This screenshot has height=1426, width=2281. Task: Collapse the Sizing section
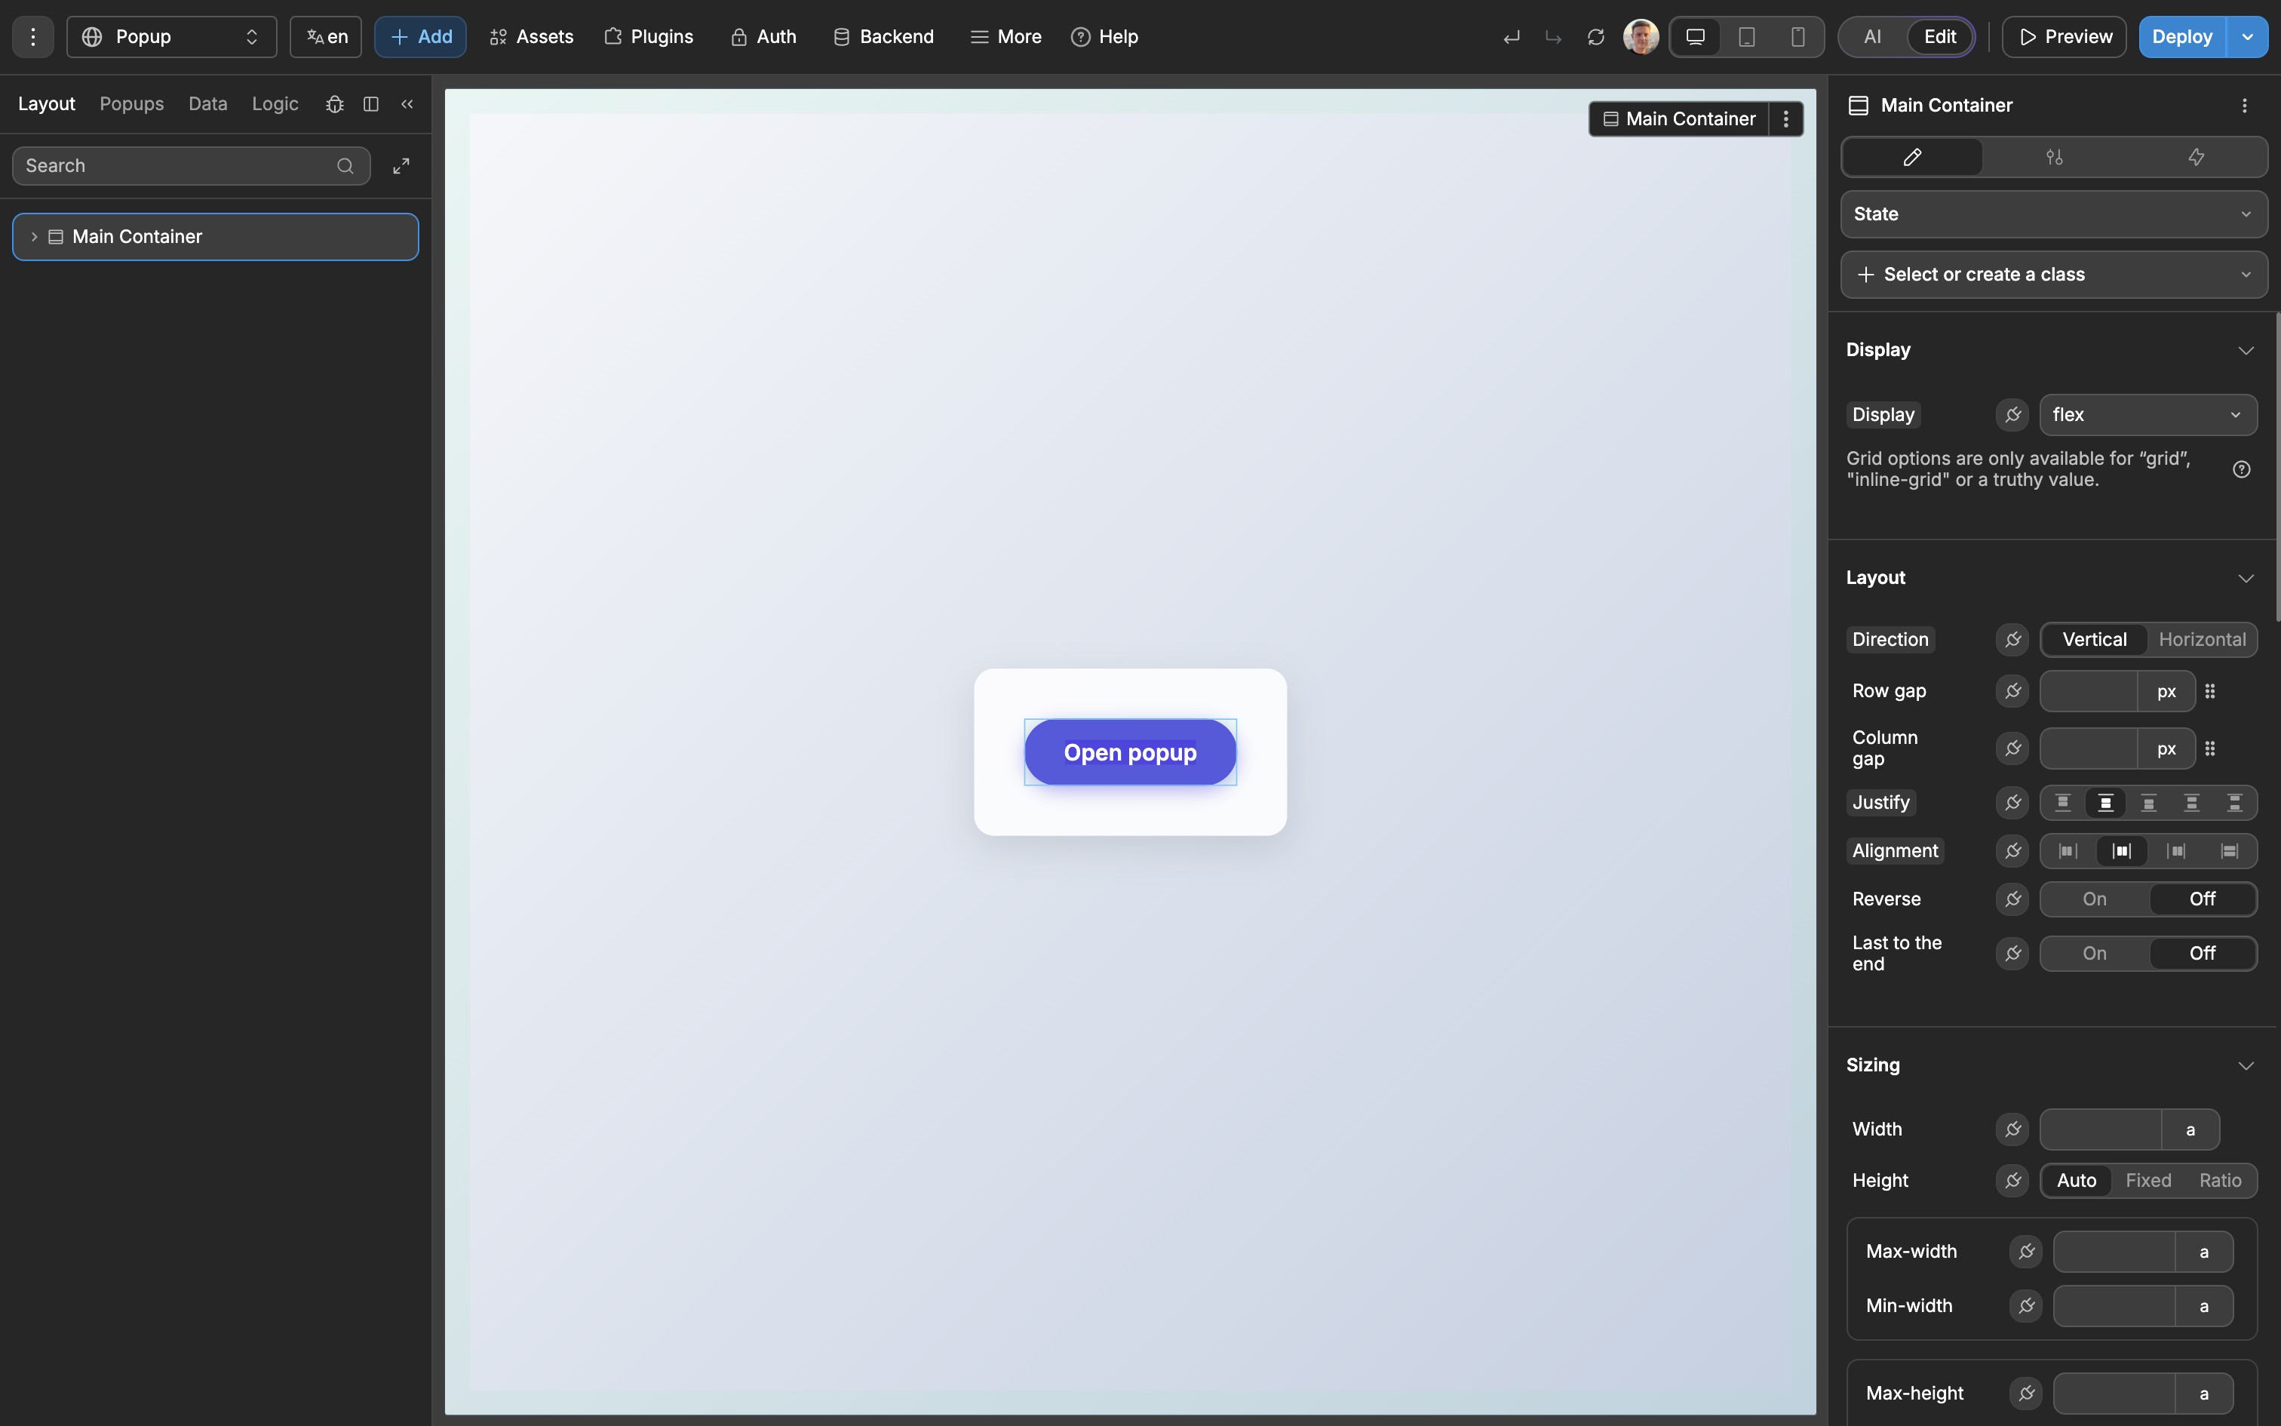[2246, 1065]
